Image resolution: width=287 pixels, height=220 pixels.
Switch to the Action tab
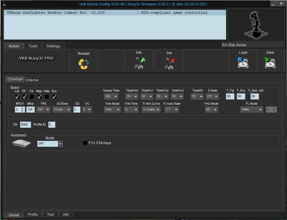point(14,46)
